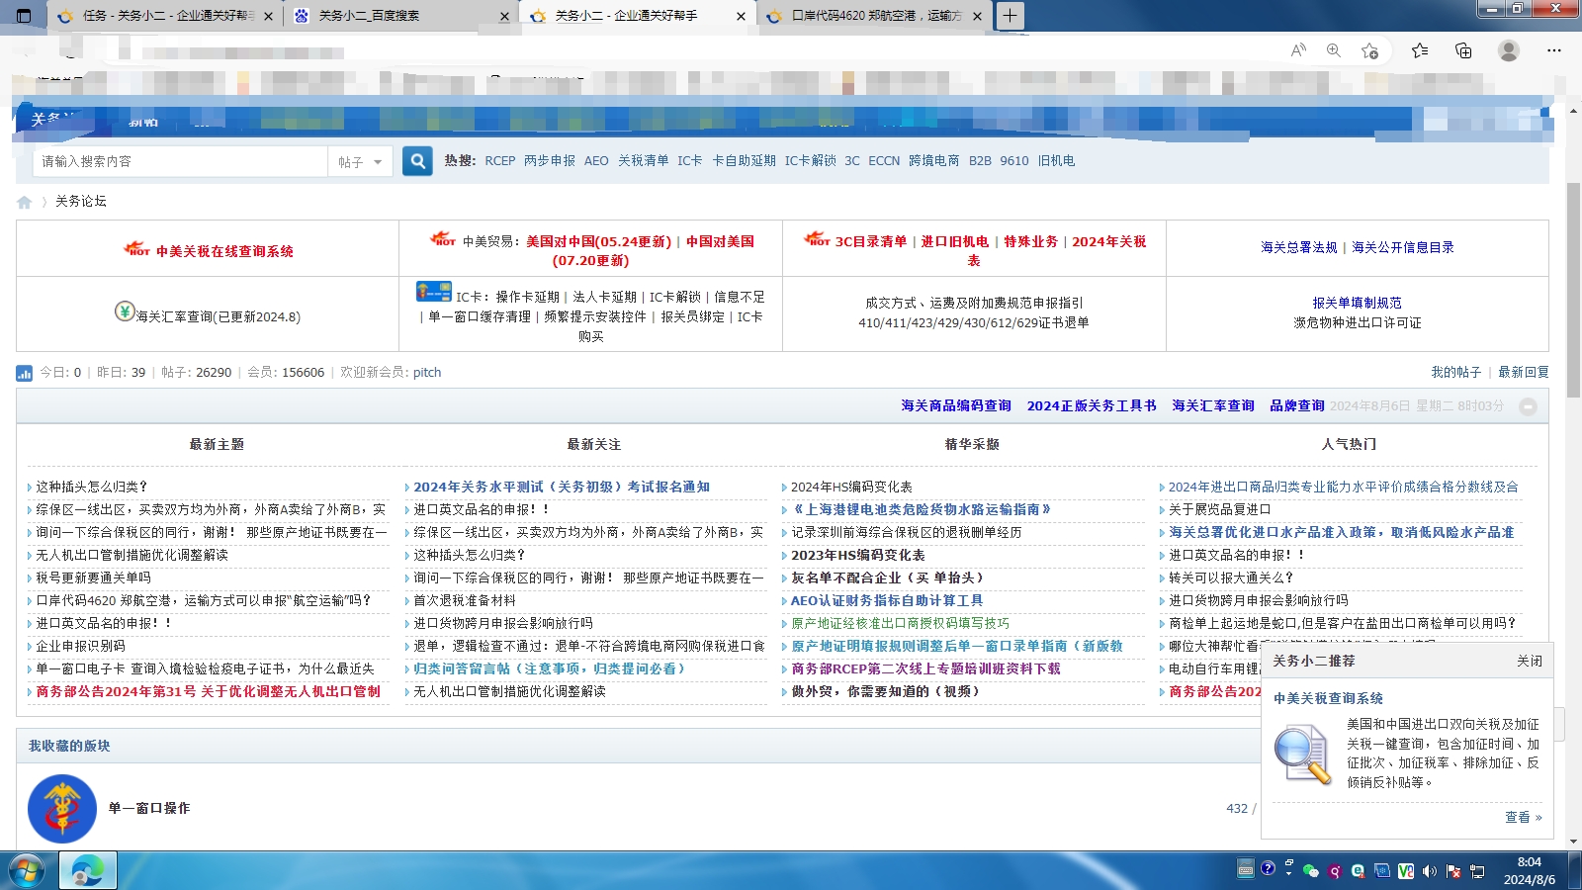This screenshot has width=1582, height=890.
Task: Add this page to favorites with the star-plus icon
Action: (1369, 50)
